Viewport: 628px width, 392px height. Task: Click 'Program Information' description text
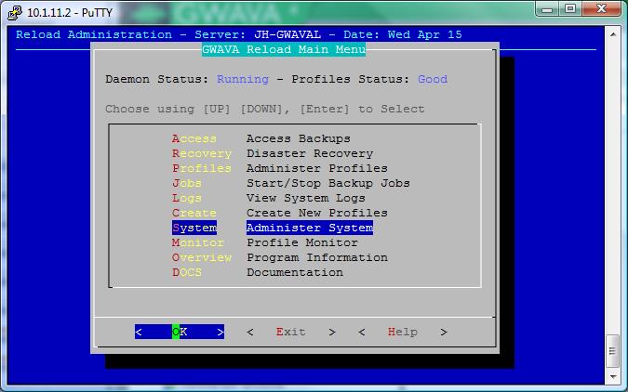pos(317,257)
